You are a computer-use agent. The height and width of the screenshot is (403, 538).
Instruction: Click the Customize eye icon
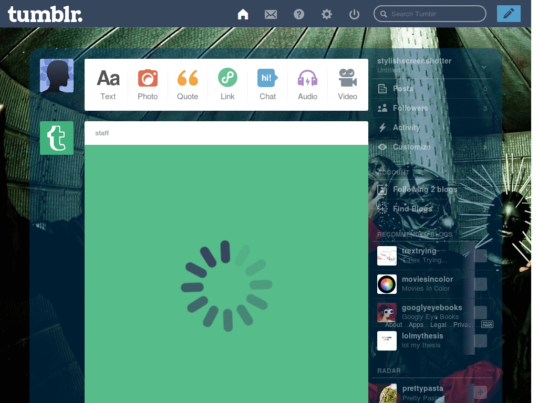[382, 147]
